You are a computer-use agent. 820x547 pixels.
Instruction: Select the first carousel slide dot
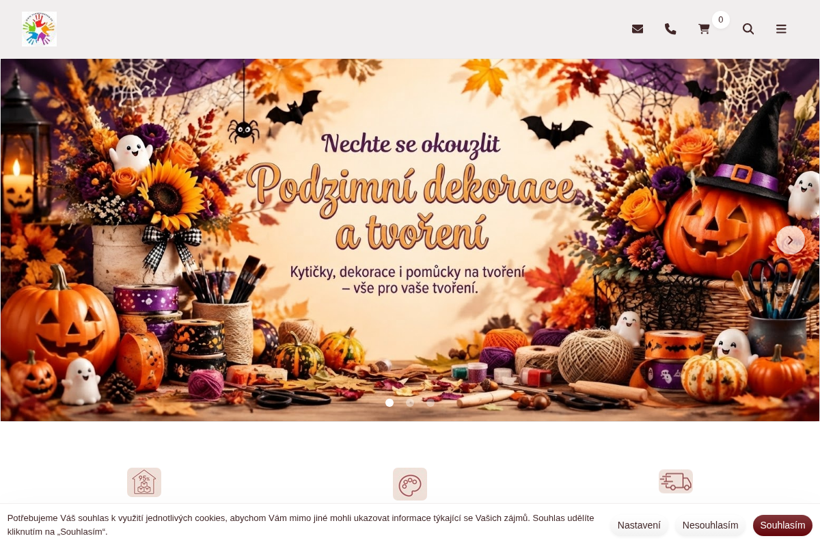point(389,403)
